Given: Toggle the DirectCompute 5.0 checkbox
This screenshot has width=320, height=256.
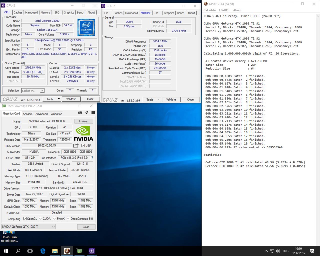Looking at the screenshot, I should 68,219.
